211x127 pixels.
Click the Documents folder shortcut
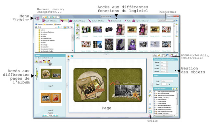[x=48, y=24]
